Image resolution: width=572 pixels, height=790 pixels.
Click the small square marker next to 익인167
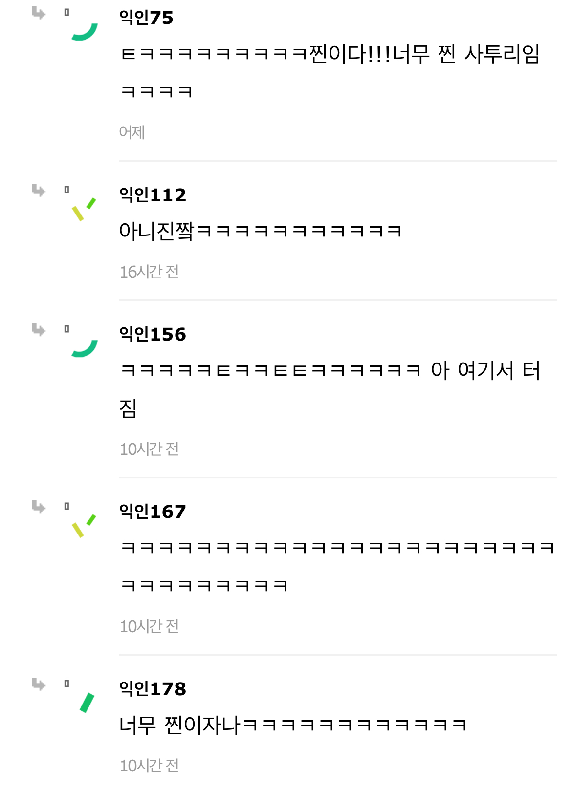coord(67,506)
